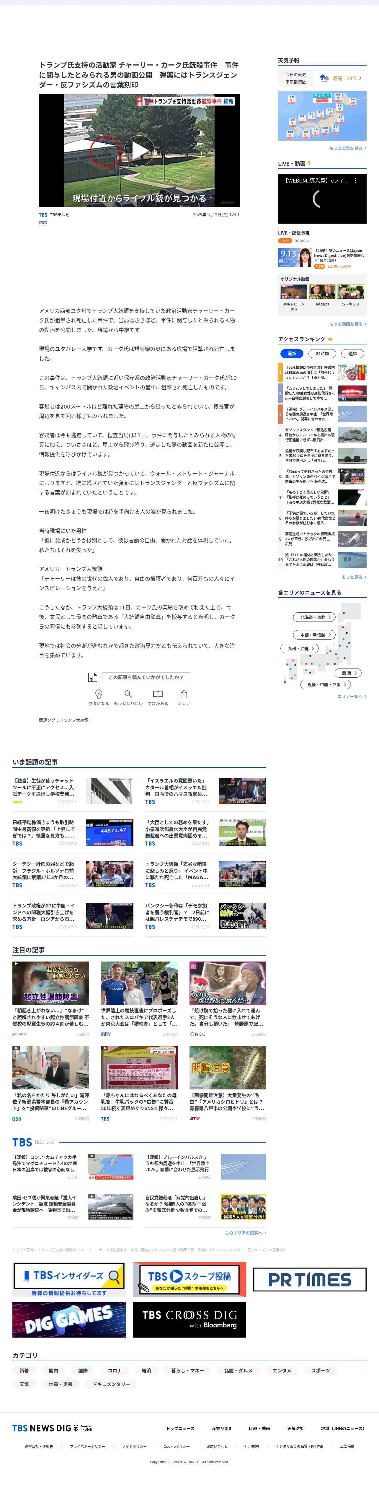The image size is (379, 1503).
Task: Click the 学びがある open book icon
Action: [157, 694]
